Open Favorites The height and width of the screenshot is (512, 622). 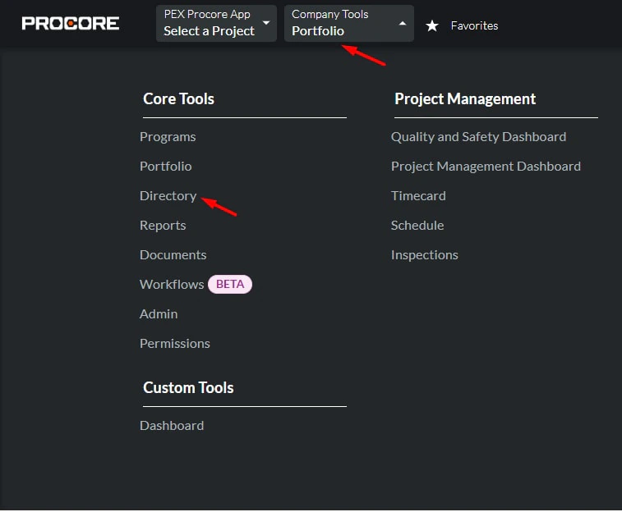pos(474,25)
